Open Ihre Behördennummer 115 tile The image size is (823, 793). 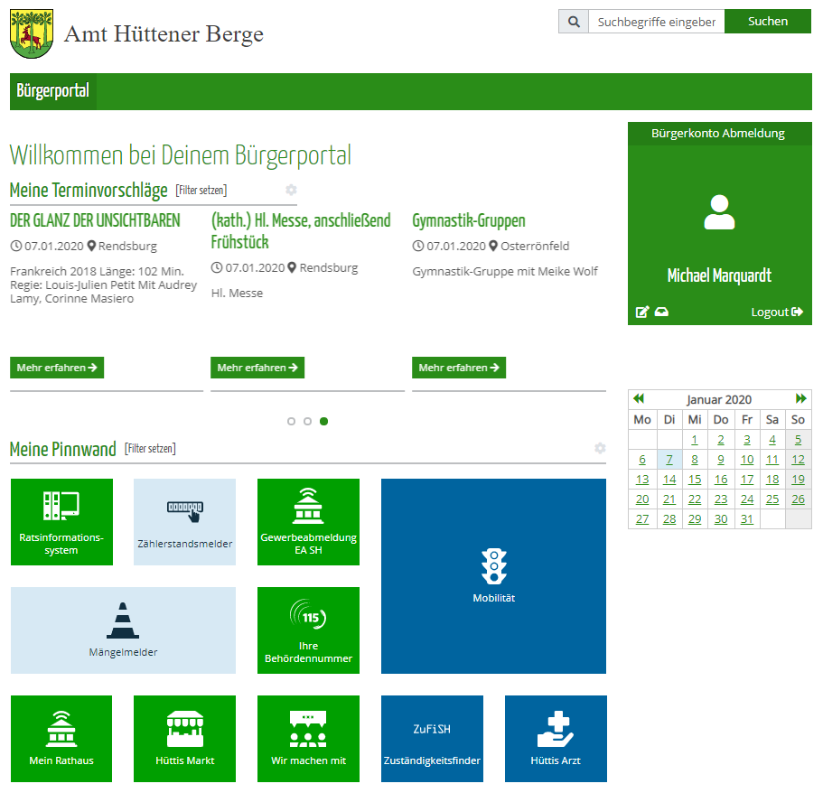point(308,630)
